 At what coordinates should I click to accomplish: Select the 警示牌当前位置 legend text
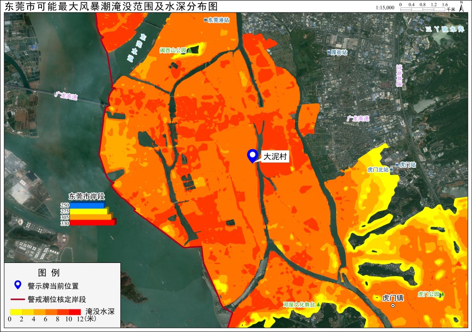[53, 285]
